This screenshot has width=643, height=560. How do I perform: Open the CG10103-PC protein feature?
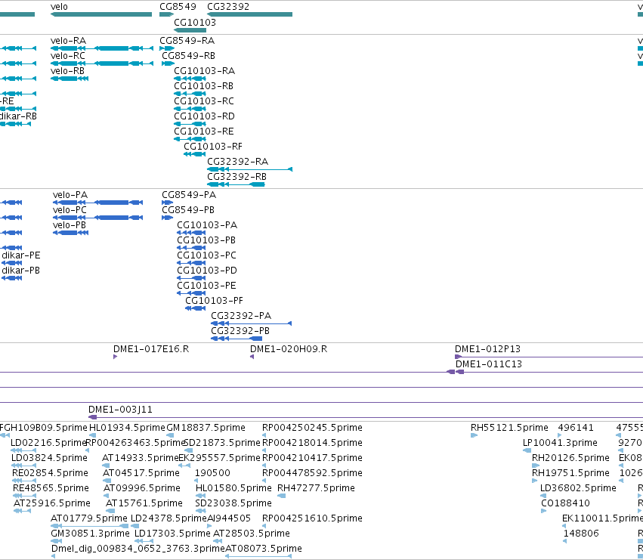coord(191,264)
